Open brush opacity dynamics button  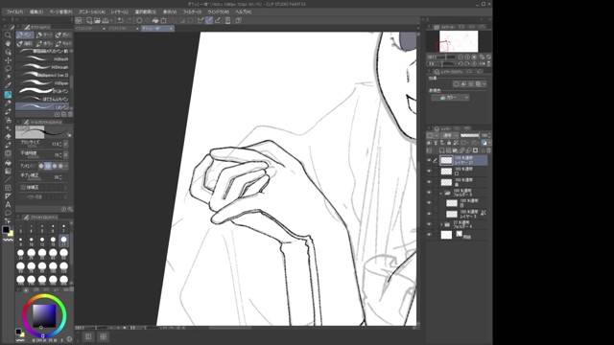tap(66, 155)
